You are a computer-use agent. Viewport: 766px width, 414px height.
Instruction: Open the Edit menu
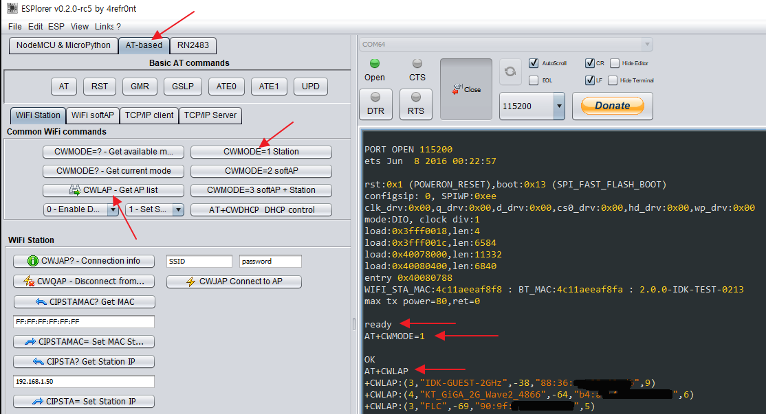tap(35, 26)
